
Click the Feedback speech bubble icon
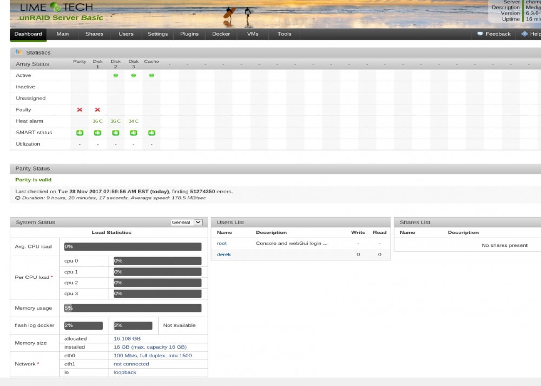(480, 34)
